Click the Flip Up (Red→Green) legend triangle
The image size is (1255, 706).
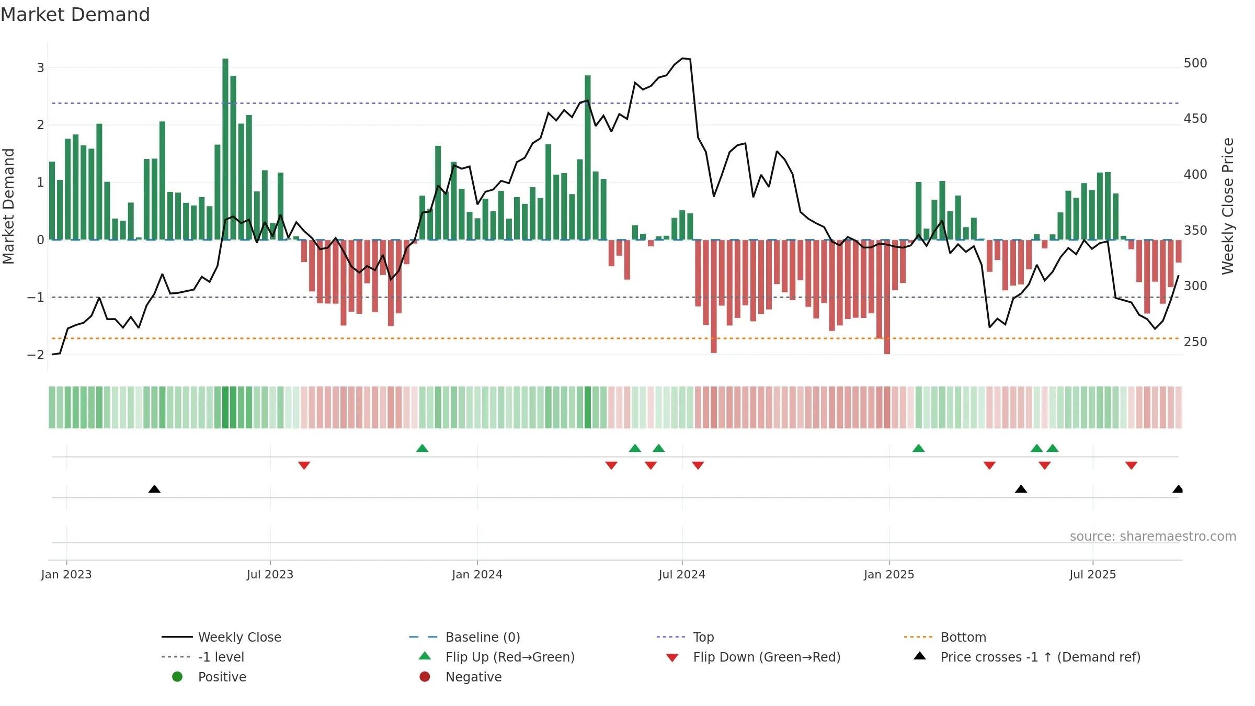(425, 656)
